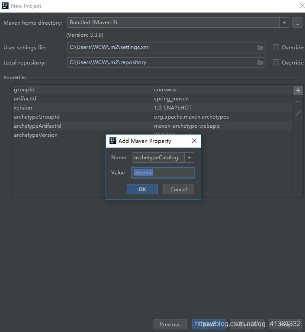
Task: Click the plus icon to add property
Action: [298, 90]
